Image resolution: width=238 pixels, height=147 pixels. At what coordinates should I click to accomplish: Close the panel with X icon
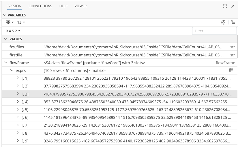[233, 6]
